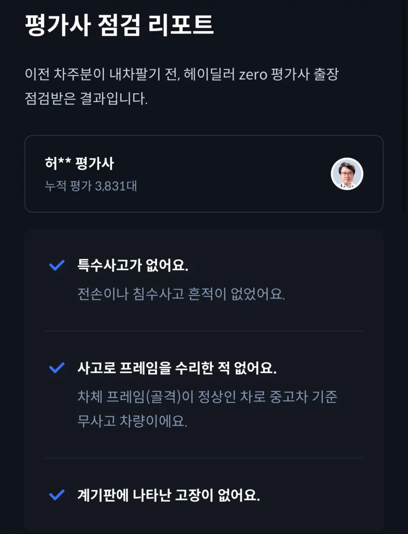Click the divider below 특수사고 section
Screen dimensions: 408x534
(204, 331)
